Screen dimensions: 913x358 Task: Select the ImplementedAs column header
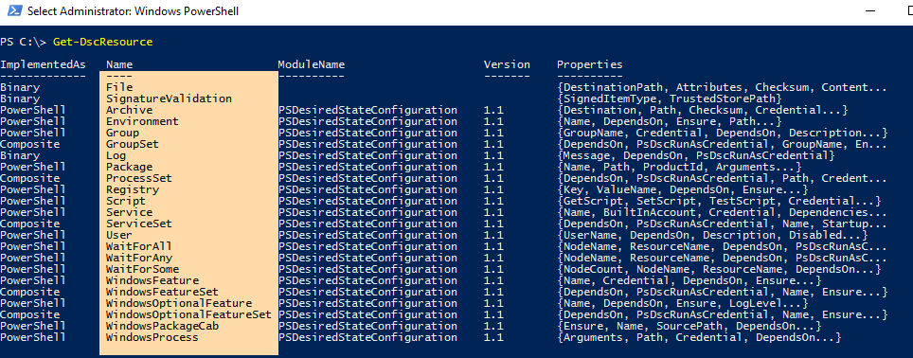pyautogui.click(x=43, y=64)
